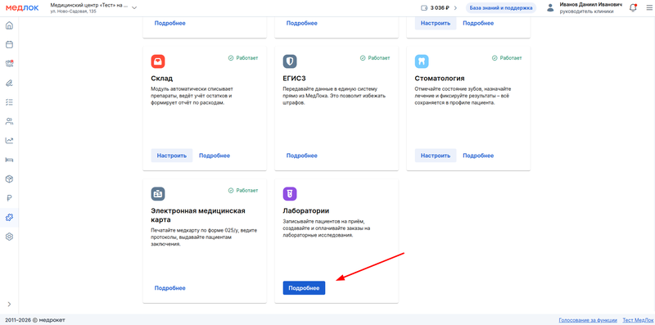Viewport: 655px width, 325px height.
Task: Click the Электронная медицинская карта icon
Action: tap(158, 194)
